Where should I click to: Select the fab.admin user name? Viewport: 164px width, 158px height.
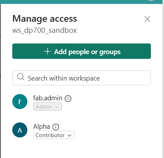48,98
